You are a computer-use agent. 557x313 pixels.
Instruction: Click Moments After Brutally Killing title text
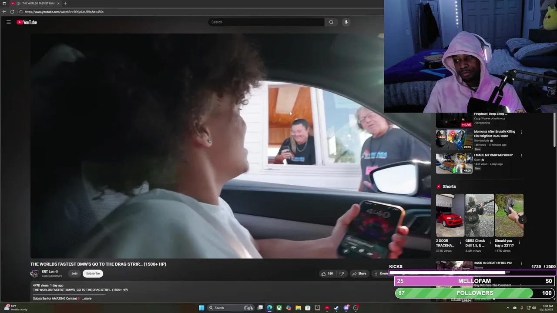(x=494, y=134)
